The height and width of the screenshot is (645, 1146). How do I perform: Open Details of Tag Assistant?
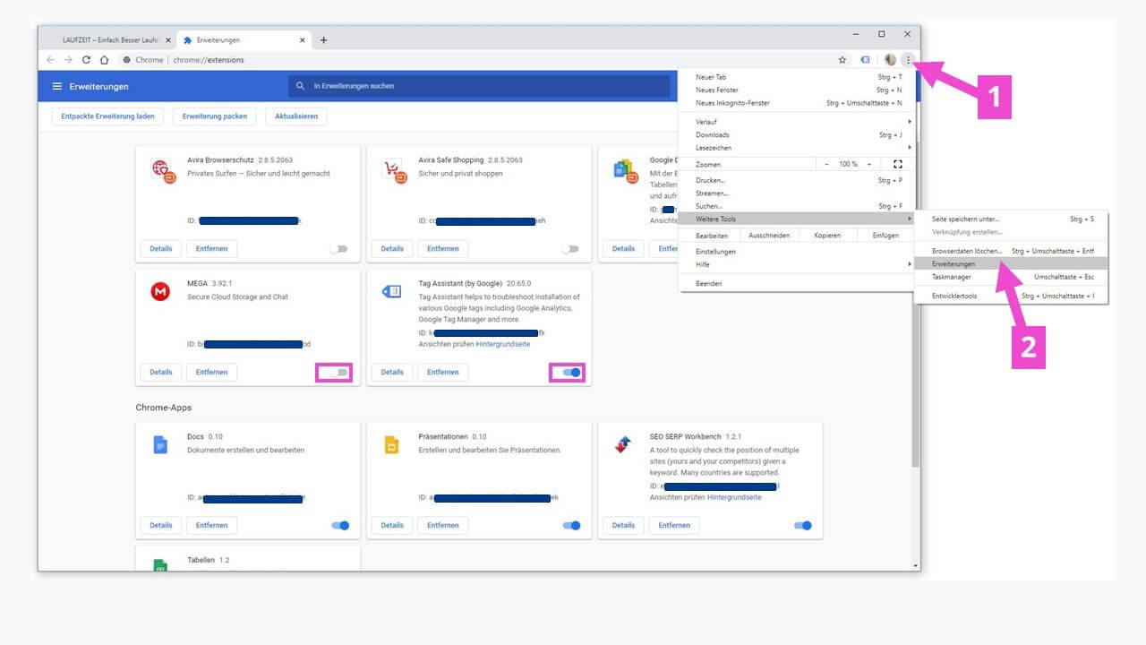(392, 372)
